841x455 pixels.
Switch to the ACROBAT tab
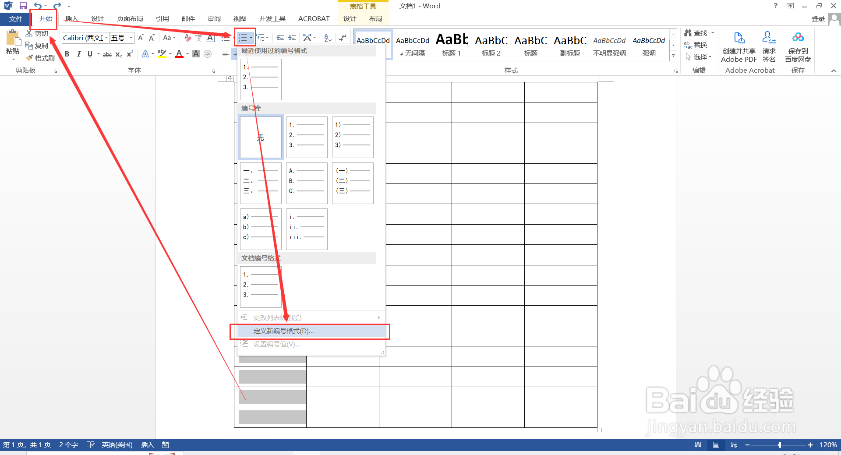coord(314,19)
